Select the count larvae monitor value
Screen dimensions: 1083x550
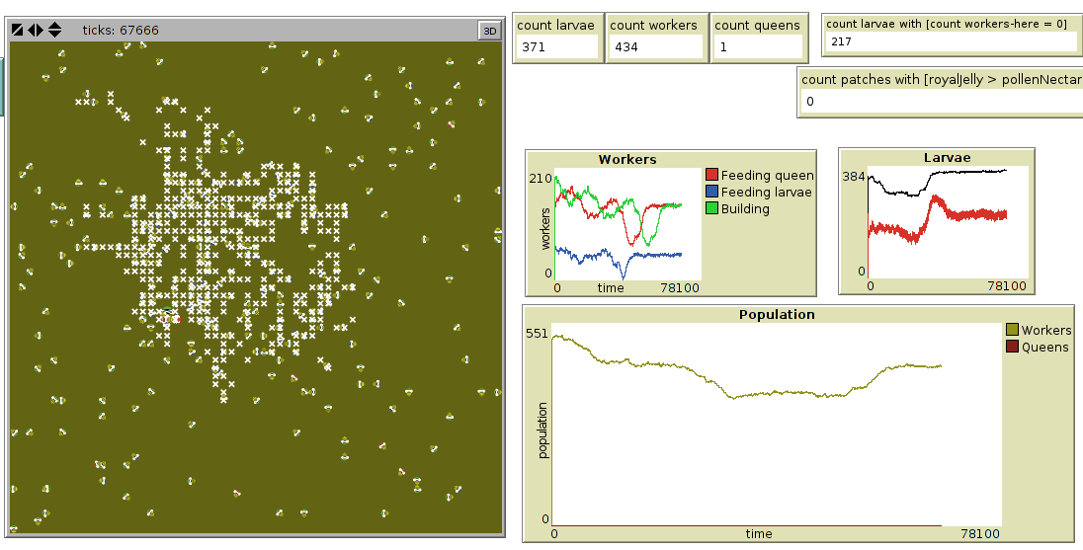[x=556, y=46]
